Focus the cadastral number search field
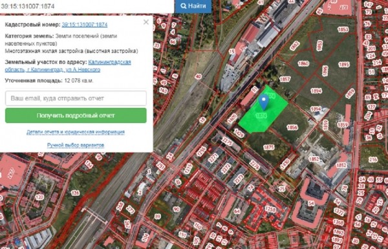Screen dimensions: 388x249 click(x=87, y=6)
